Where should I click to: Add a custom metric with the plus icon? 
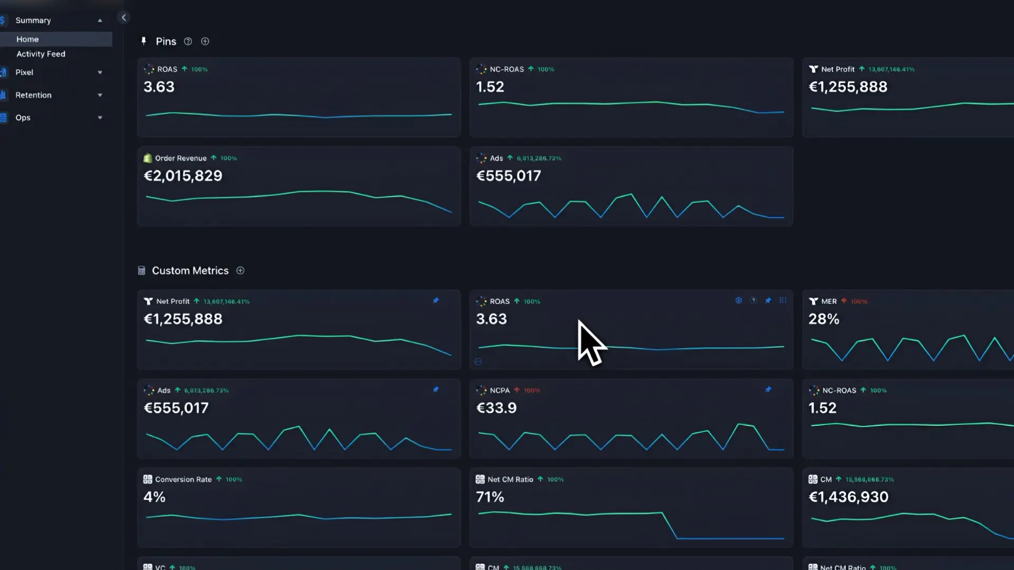(x=240, y=270)
